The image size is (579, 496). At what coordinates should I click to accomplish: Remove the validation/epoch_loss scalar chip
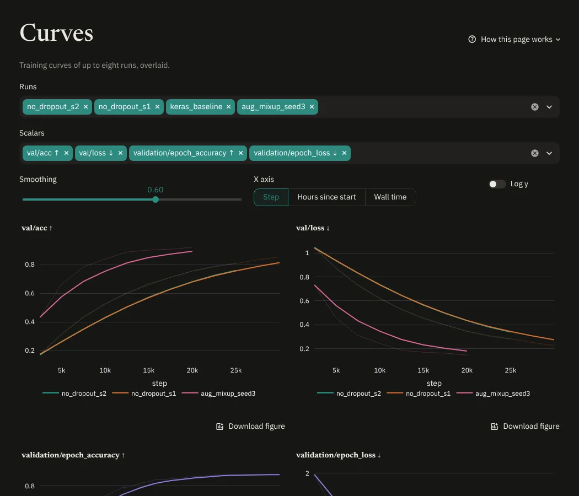pos(344,153)
